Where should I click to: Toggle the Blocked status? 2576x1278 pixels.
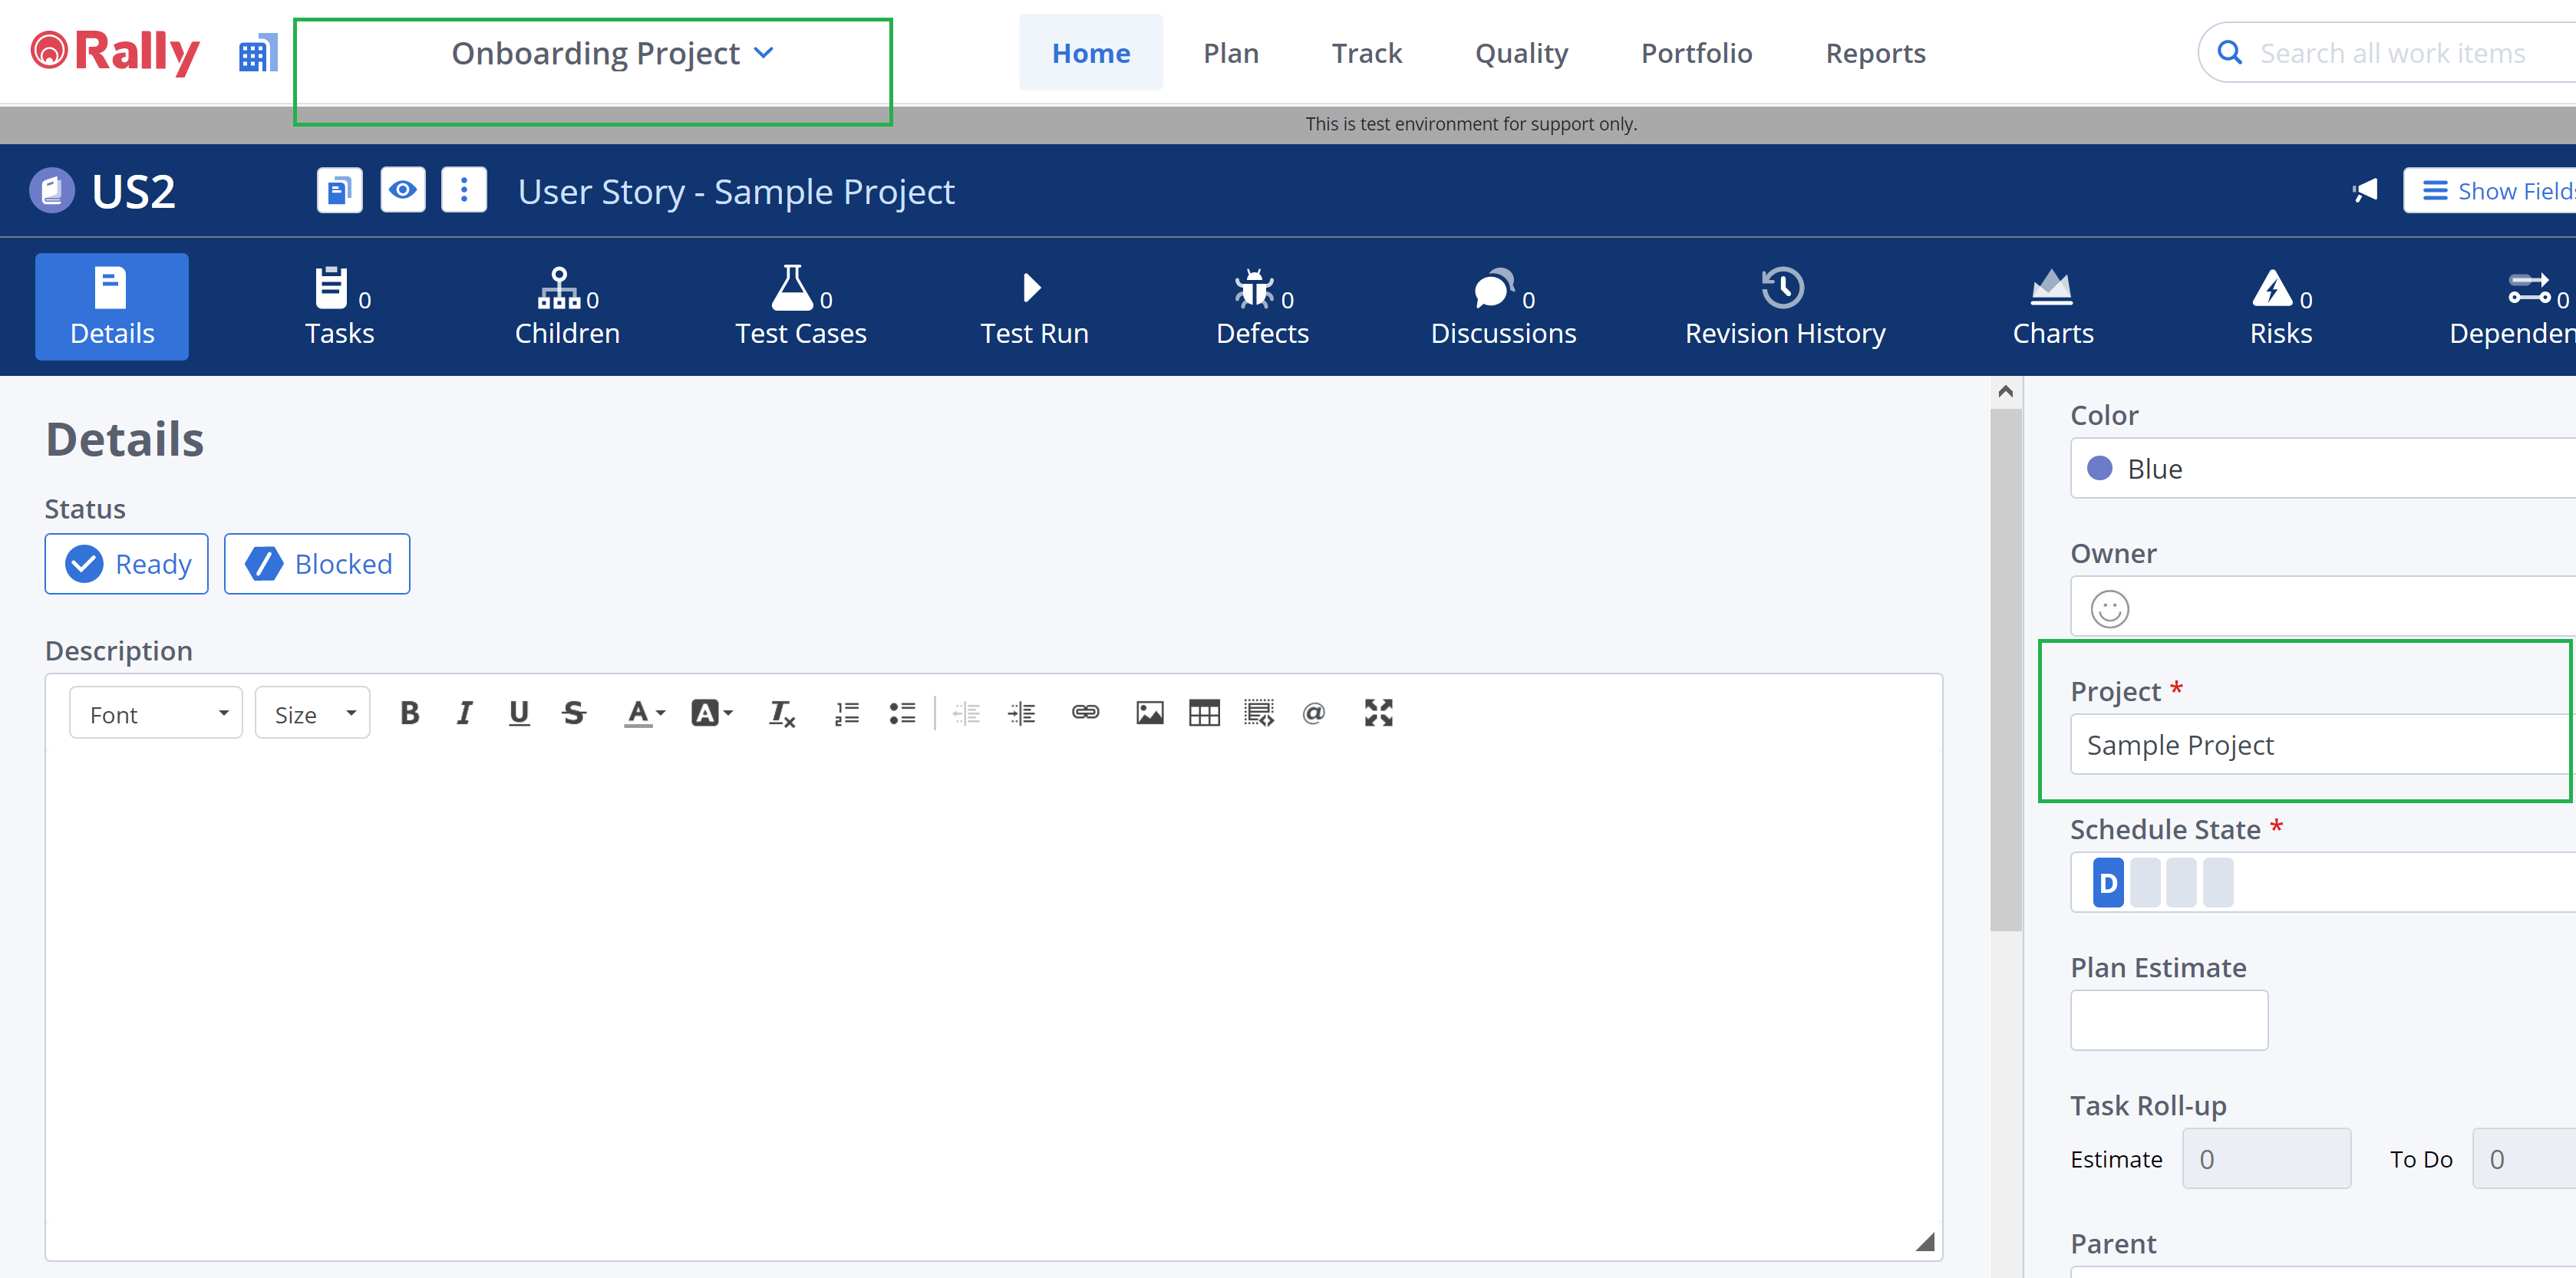pyautogui.click(x=317, y=564)
